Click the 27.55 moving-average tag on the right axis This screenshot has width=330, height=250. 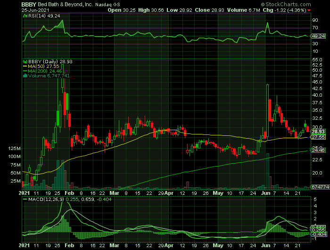coord(318,137)
